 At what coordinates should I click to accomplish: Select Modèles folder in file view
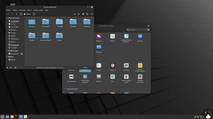pyautogui.click(x=73, y=23)
